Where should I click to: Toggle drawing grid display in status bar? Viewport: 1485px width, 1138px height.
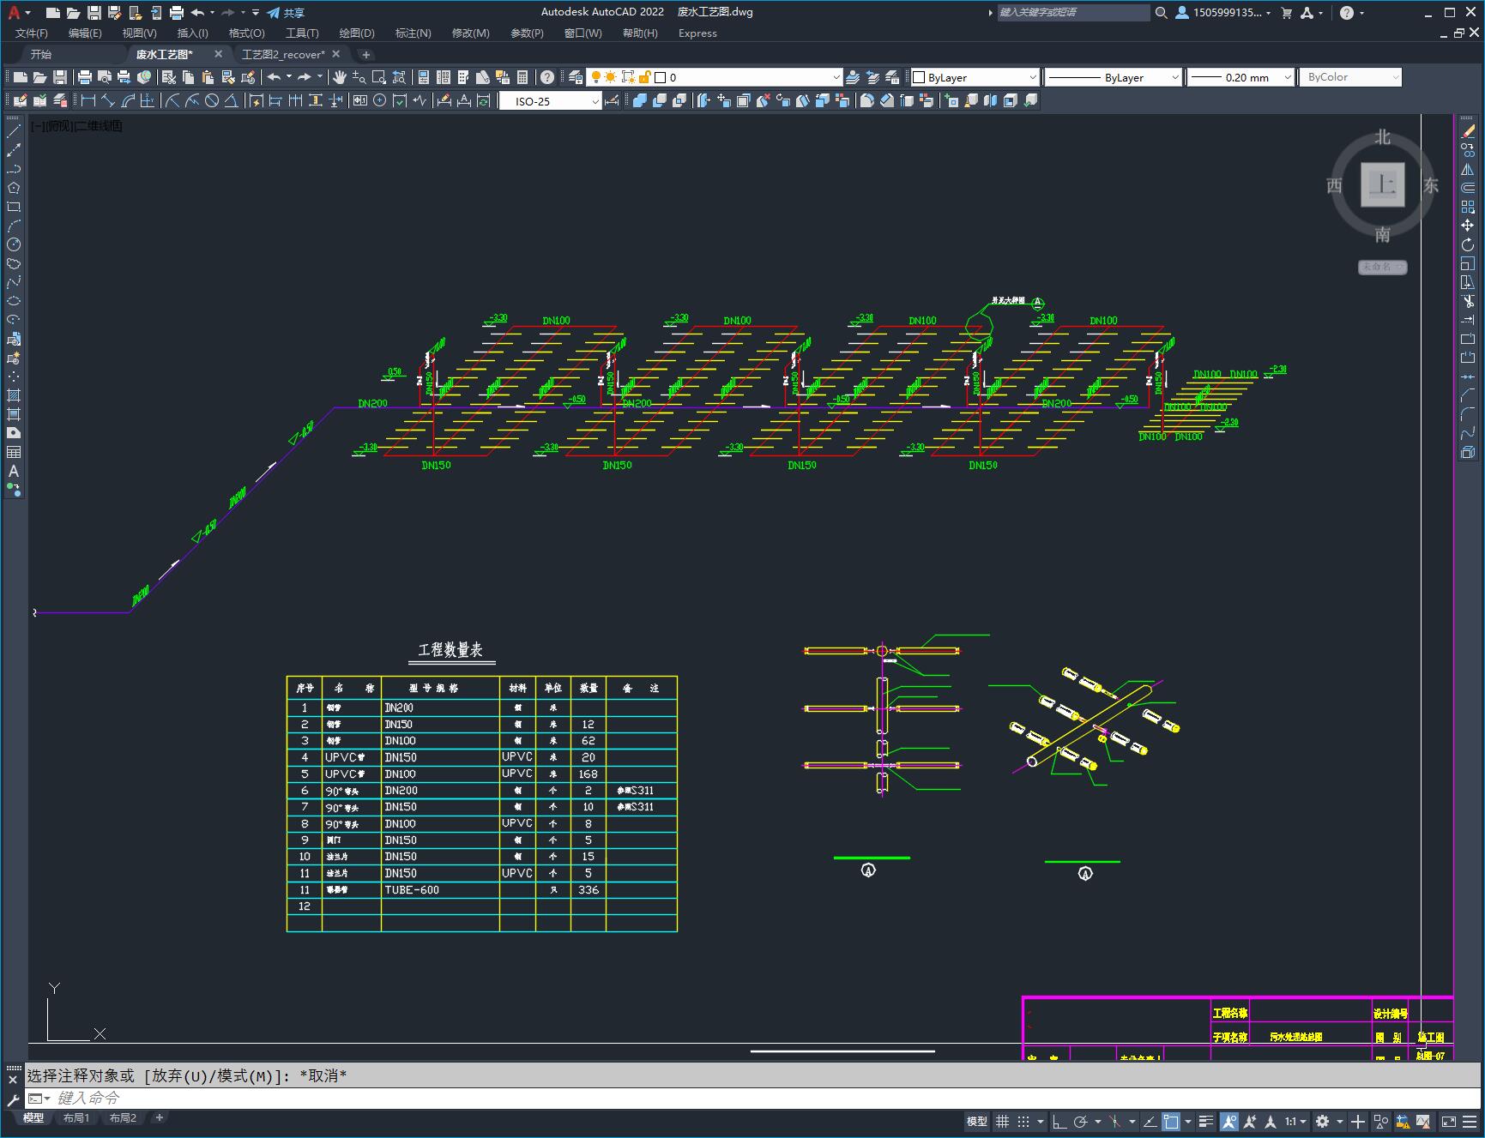tap(1002, 1121)
